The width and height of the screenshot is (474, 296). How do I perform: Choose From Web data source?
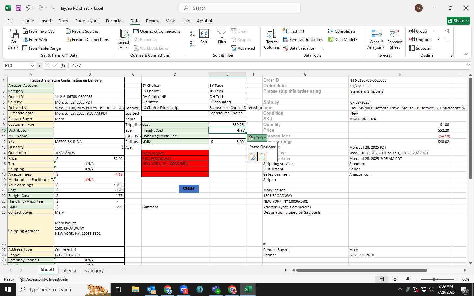coord(35,39)
